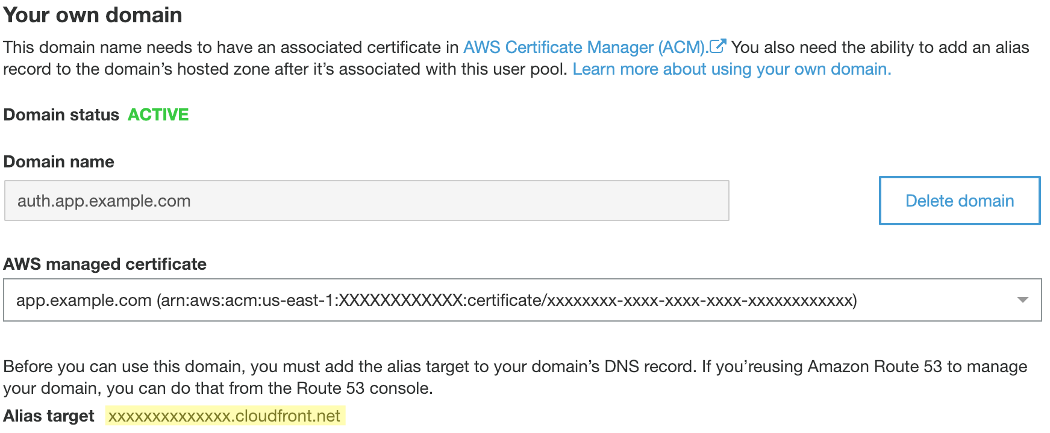
Task: Click the Your own domain heading
Action: [x=92, y=15]
